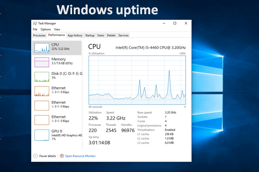Click the 60 seconds graph label

(x=95, y=107)
